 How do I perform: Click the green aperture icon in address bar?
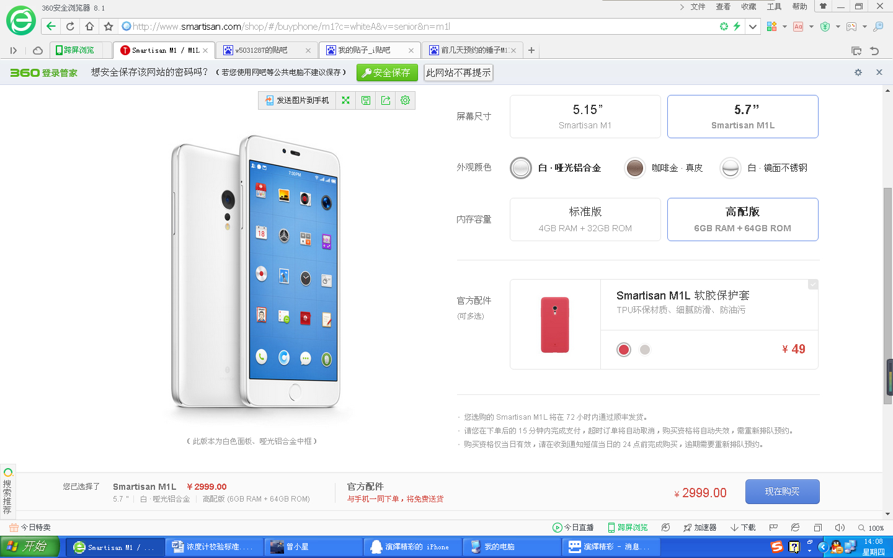[x=724, y=26]
